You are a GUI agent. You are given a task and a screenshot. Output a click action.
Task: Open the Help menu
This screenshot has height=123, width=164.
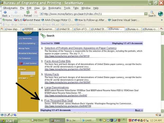point(96,8)
